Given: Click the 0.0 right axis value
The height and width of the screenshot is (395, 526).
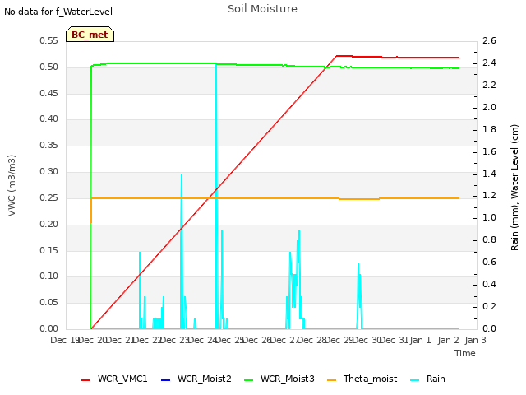Looking at the screenshot, I should coord(489,328).
